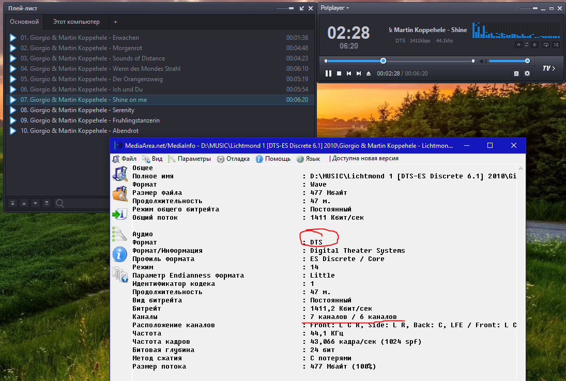Open the Potplayer main menu dropdown
The image size is (566, 381).
[x=334, y=8]
